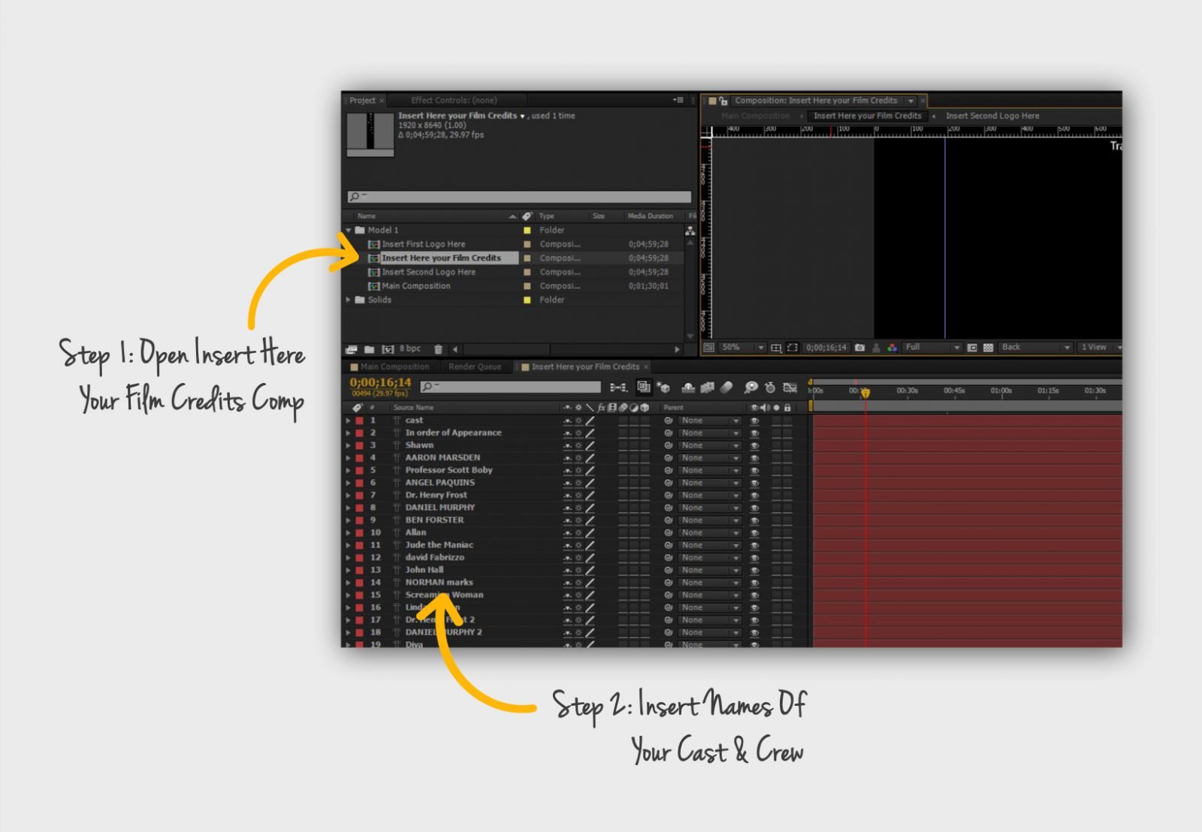Show channel and color management RGB icon

coord(892,348)
